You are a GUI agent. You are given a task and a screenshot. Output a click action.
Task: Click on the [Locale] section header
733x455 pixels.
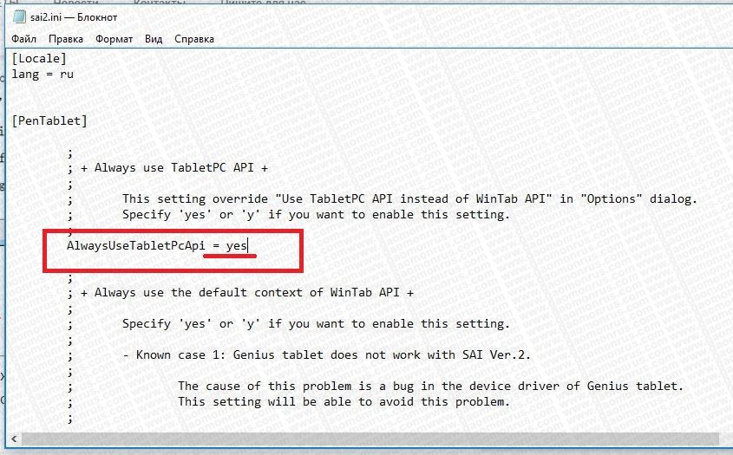click(x=39, y=58)
